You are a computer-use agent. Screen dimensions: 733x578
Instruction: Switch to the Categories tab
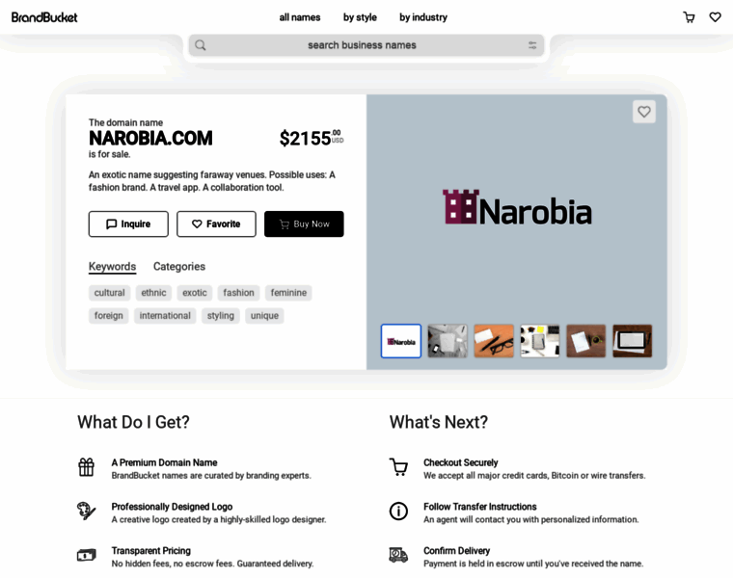[179, 267]
